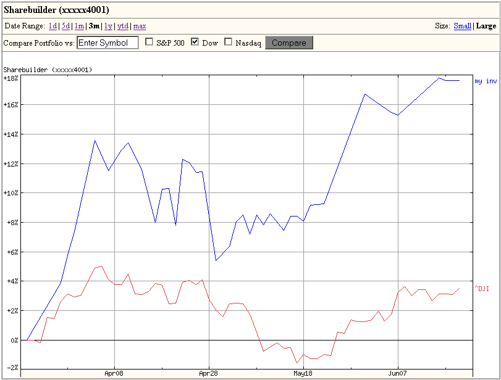Open the ytd date range
The image size is (501, 380).
pos(123,26)
